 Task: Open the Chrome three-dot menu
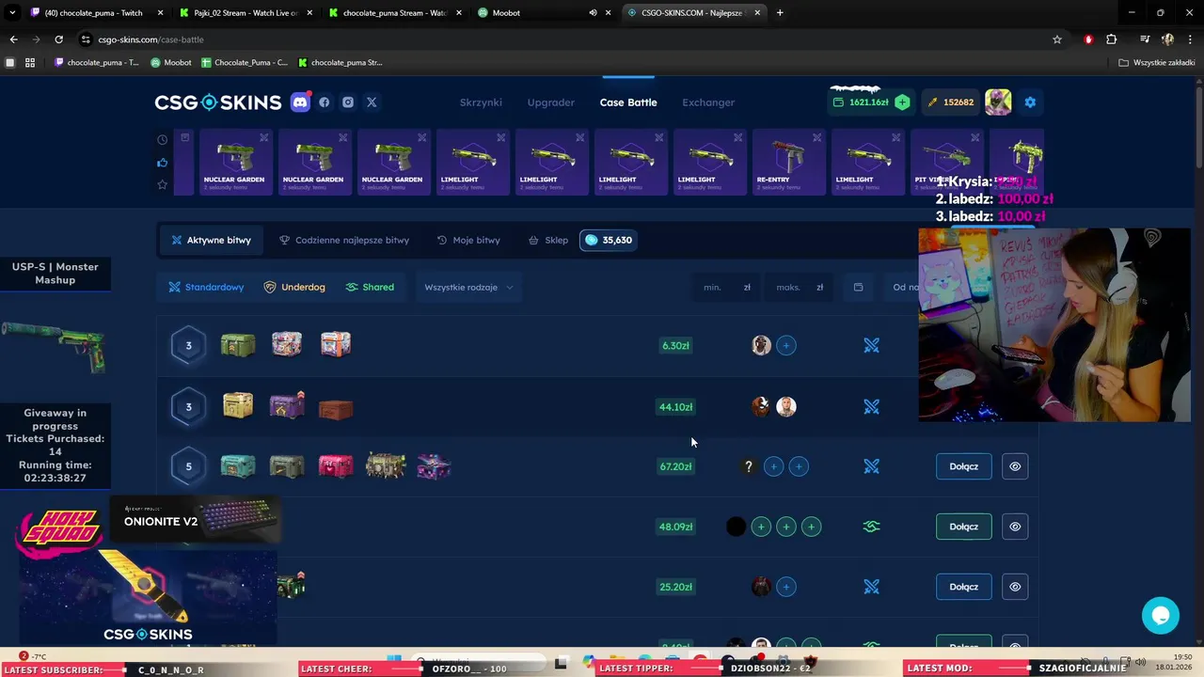[x=1192, y=39]
